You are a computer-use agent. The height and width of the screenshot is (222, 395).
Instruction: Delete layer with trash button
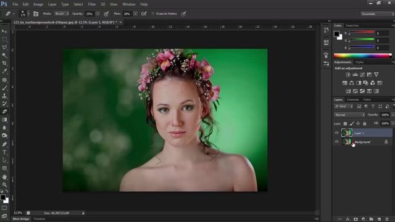[x=387, y=220]
